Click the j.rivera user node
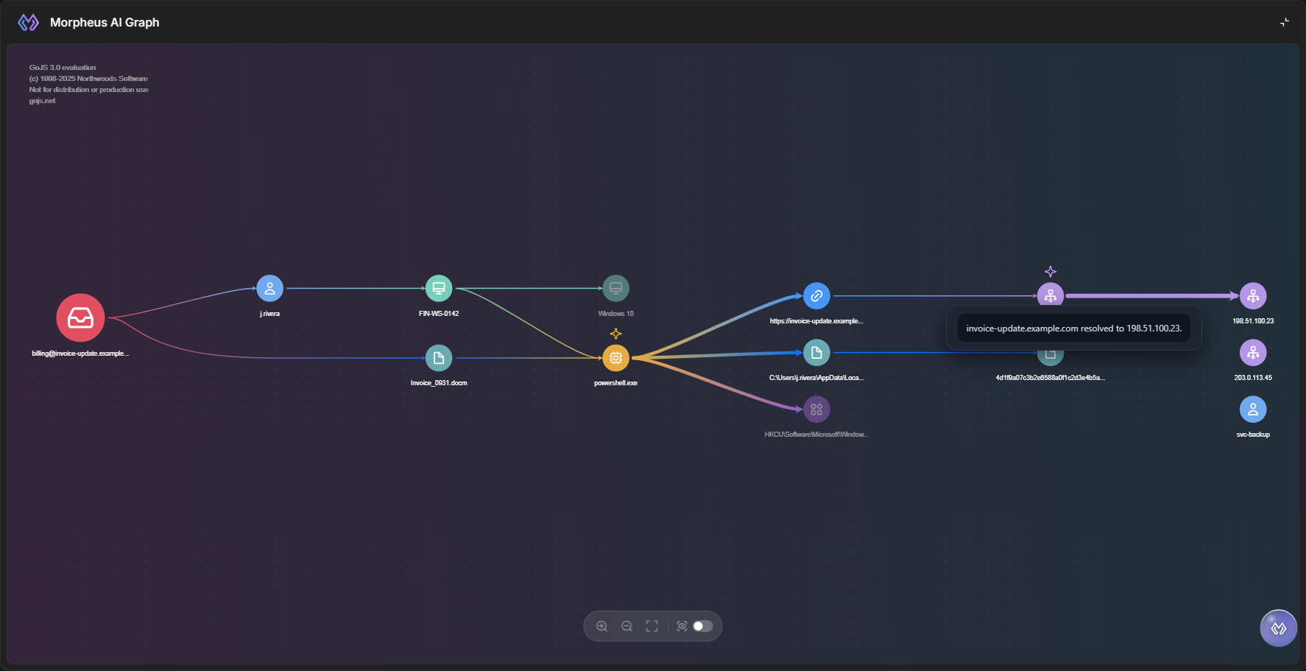The height and width of the screenshot is (671, 1306). (270, 288)
